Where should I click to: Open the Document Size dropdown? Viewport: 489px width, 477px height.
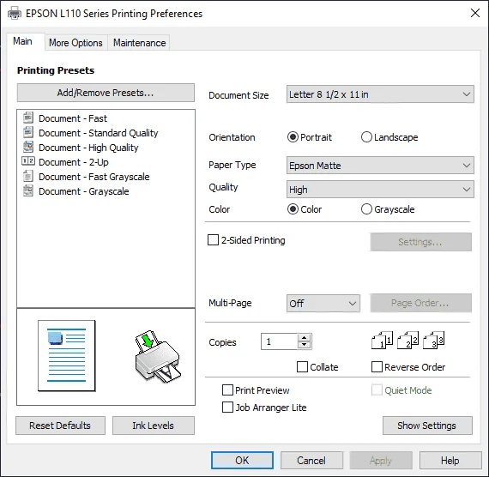coord(380,94)
